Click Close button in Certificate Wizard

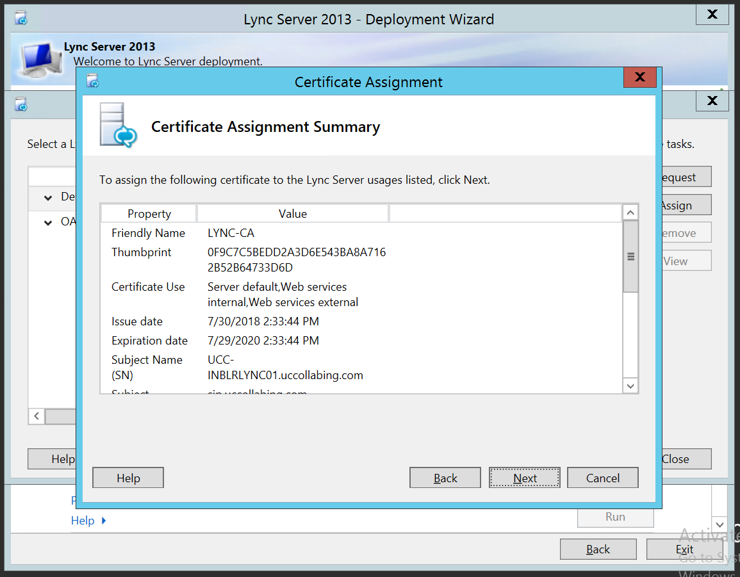pyautogui.click(x=687, y=459)
